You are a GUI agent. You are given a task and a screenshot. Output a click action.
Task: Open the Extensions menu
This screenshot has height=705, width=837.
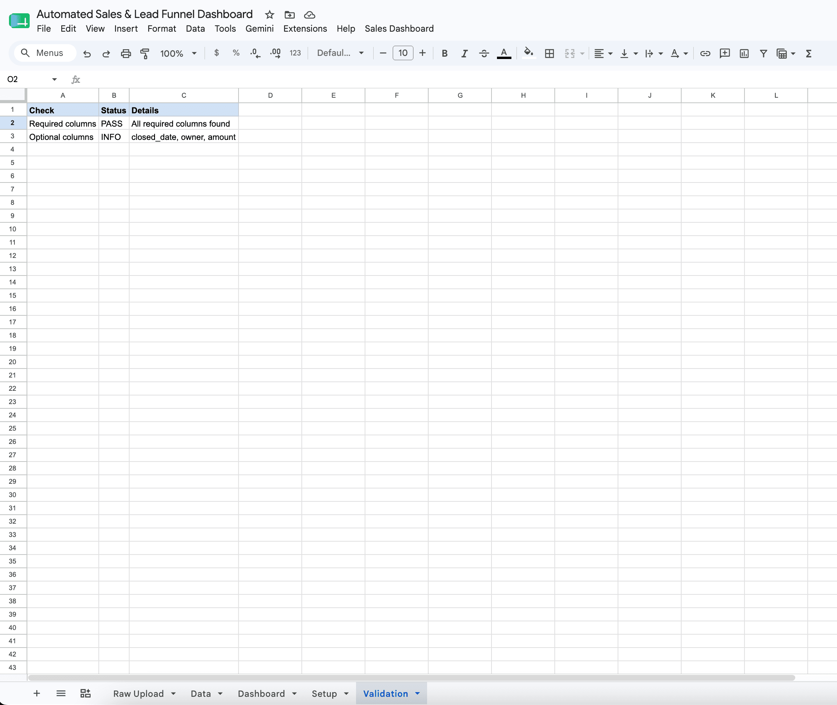click(305, 29)
